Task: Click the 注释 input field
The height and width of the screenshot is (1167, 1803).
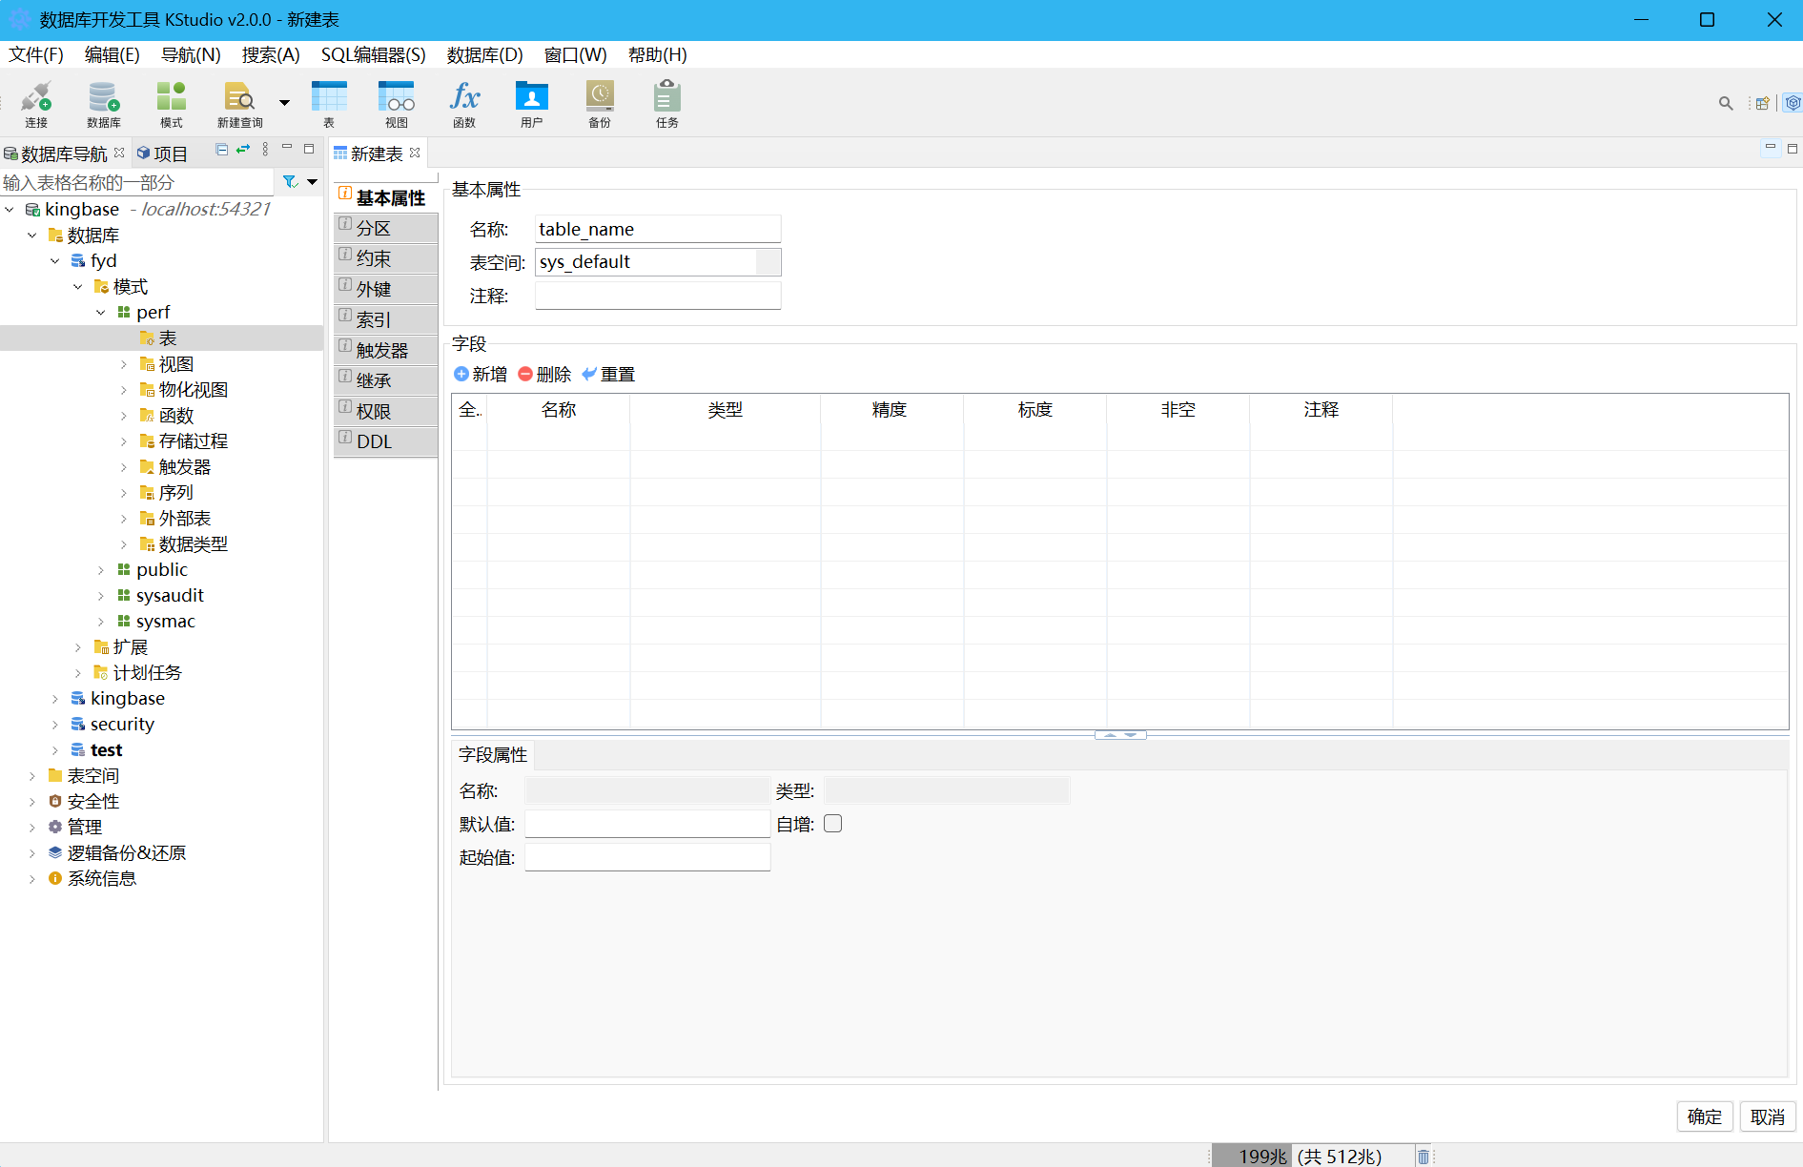Action: coord(658,296)
